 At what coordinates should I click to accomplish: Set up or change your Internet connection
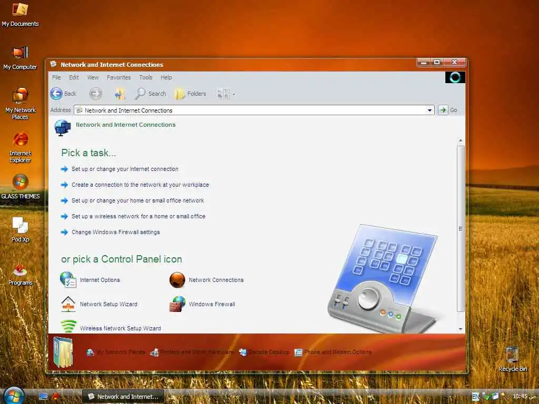(125, 169)
